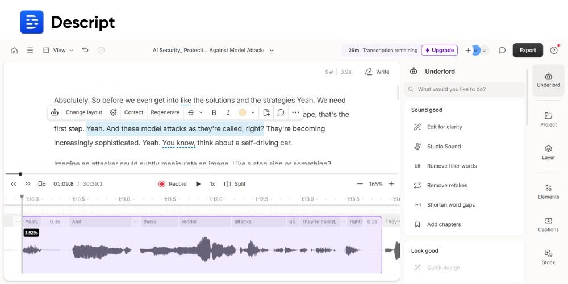Screen dimensions: 568x284
Task: Click the 1:12.0 timeline ruler mark
Action: coord(215,199)
